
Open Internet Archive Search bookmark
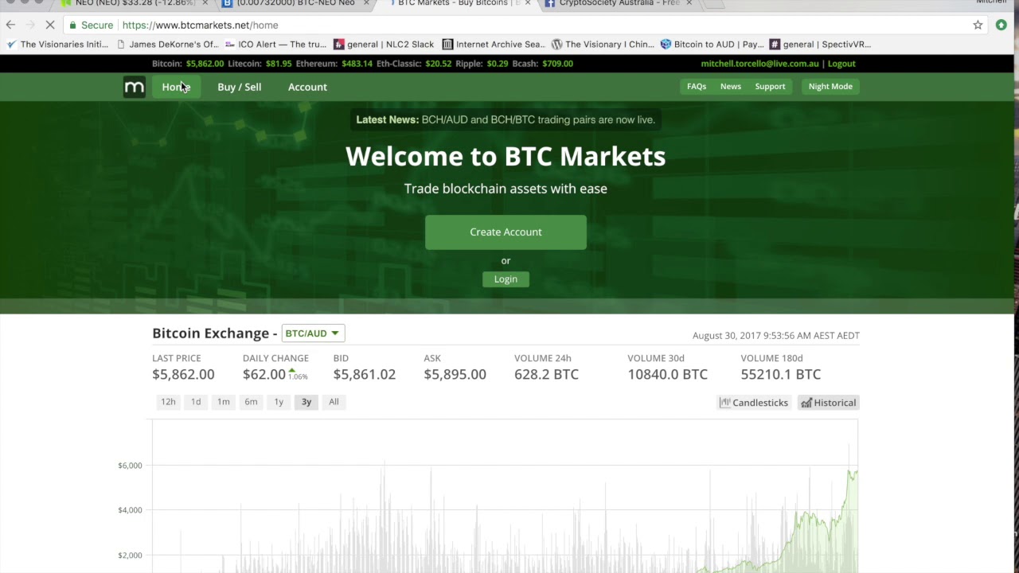[494, 45]
